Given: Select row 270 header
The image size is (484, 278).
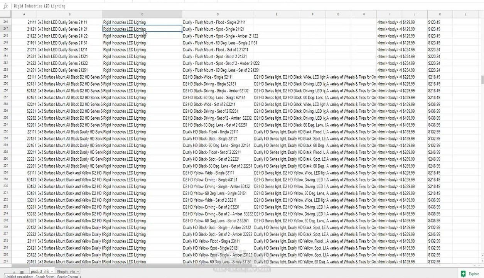Looking at the screenshot, I should (x=6, y=186).
